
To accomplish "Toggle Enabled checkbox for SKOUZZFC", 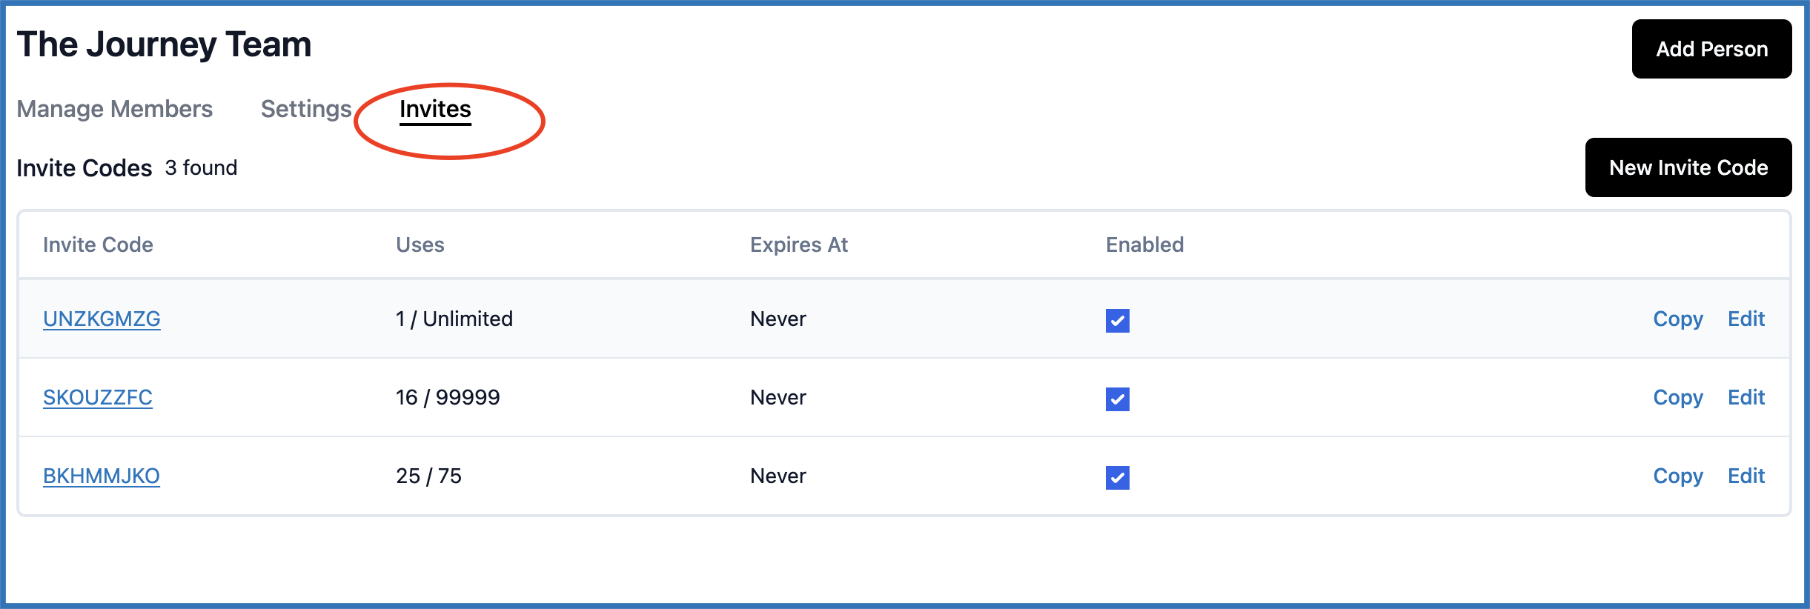I will (1117, 399).
